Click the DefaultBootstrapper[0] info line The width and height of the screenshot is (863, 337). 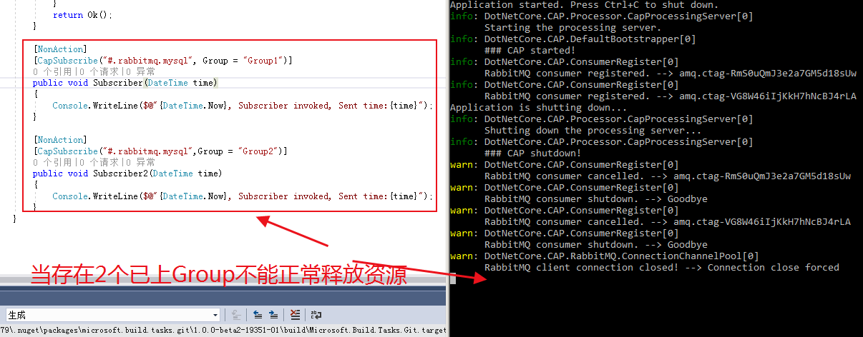coord(572,39)
